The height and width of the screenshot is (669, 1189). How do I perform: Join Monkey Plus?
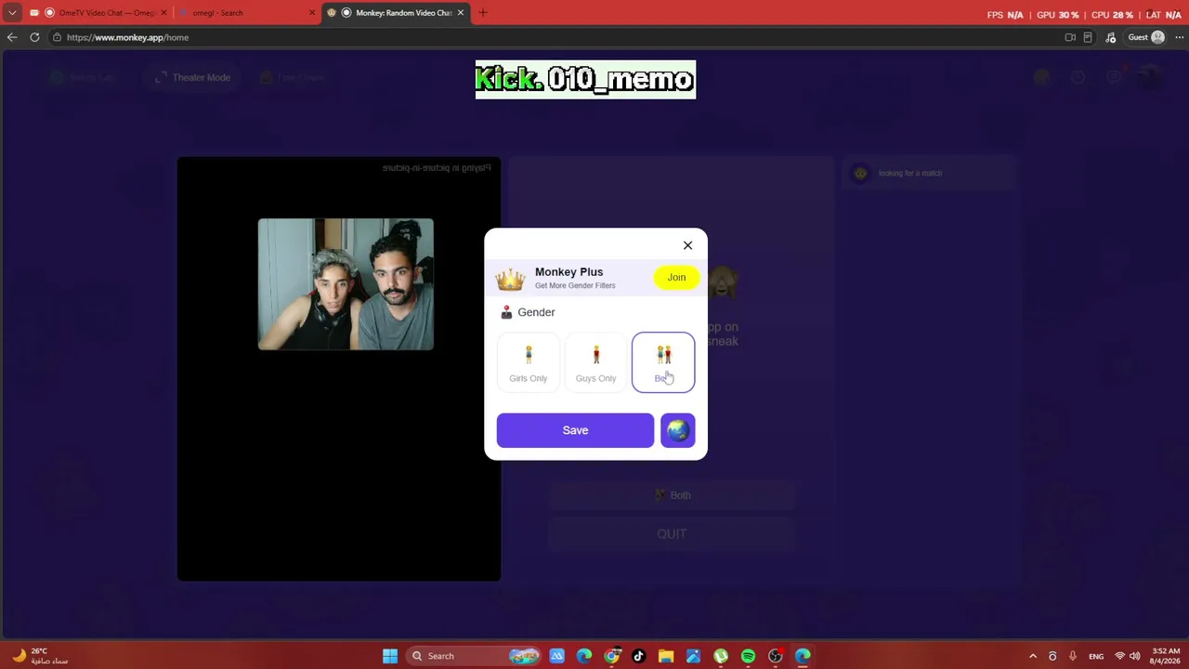coord(676,277)
